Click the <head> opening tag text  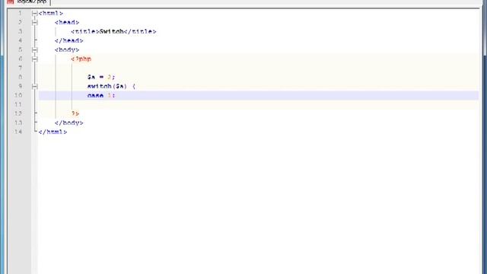pyautogui.click(x=67, y=22)
